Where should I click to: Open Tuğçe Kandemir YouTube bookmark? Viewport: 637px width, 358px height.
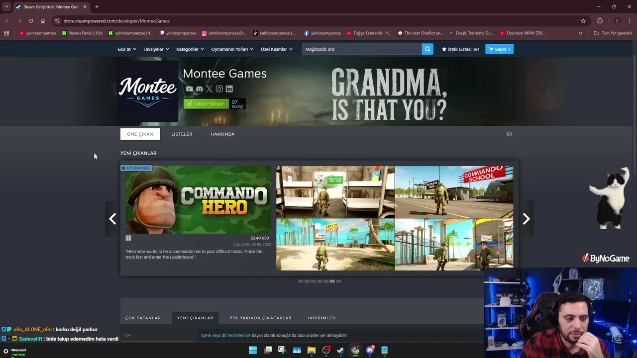coord(369,33)
